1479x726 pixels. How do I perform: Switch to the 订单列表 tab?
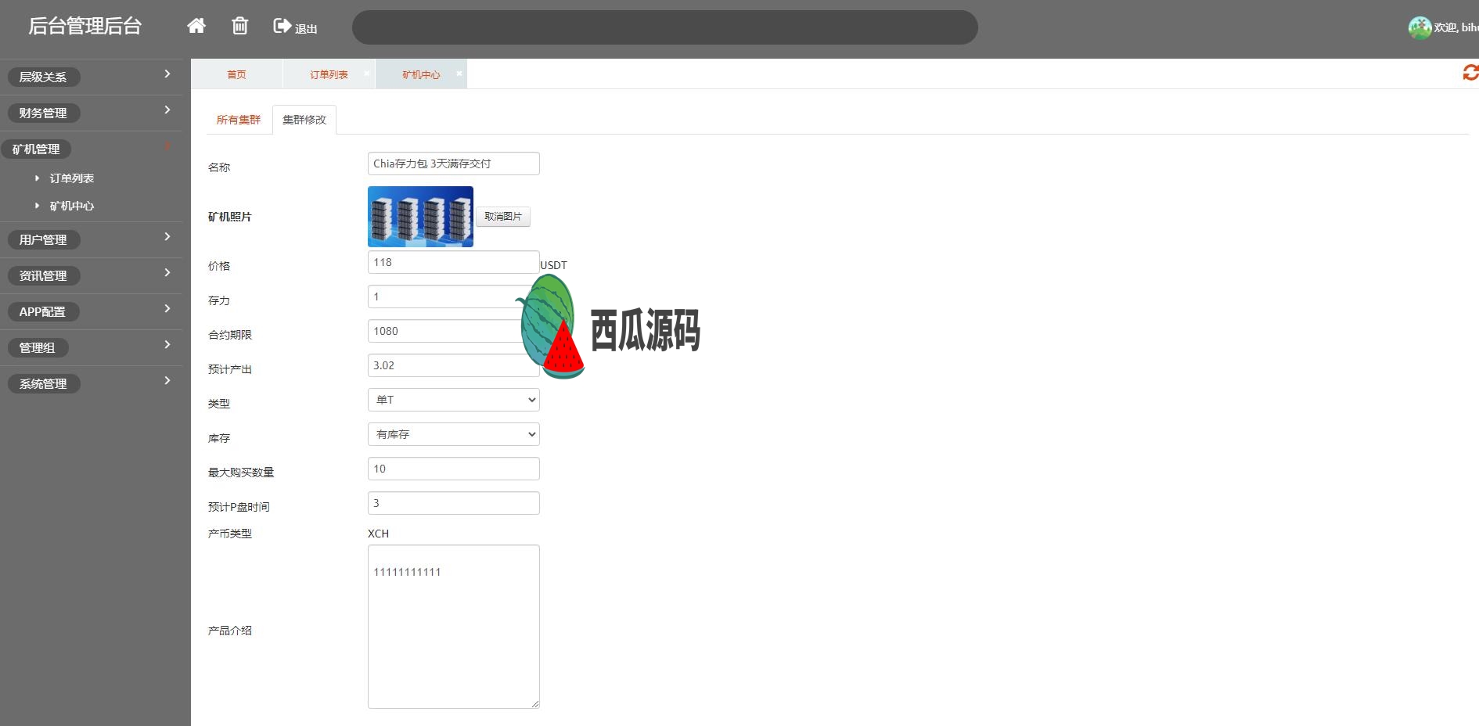point(329,74)
